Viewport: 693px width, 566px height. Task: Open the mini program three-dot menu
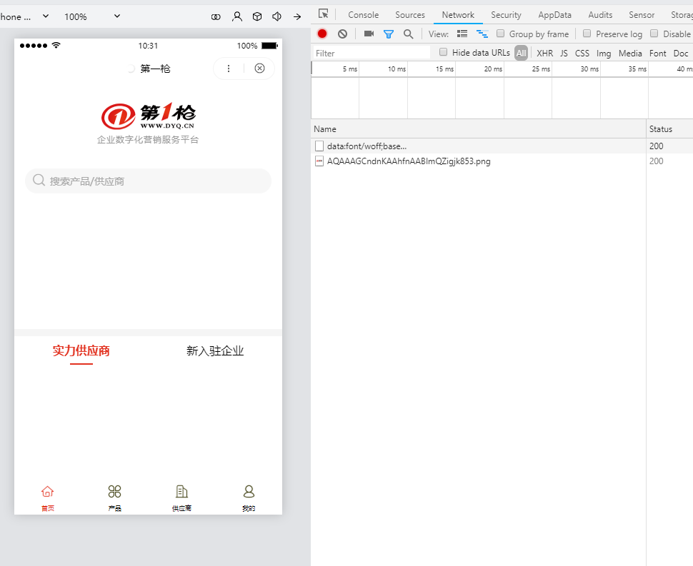(229, 69)
